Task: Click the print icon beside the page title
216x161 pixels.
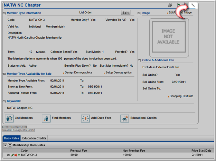Action: click(x=170, y=5)
